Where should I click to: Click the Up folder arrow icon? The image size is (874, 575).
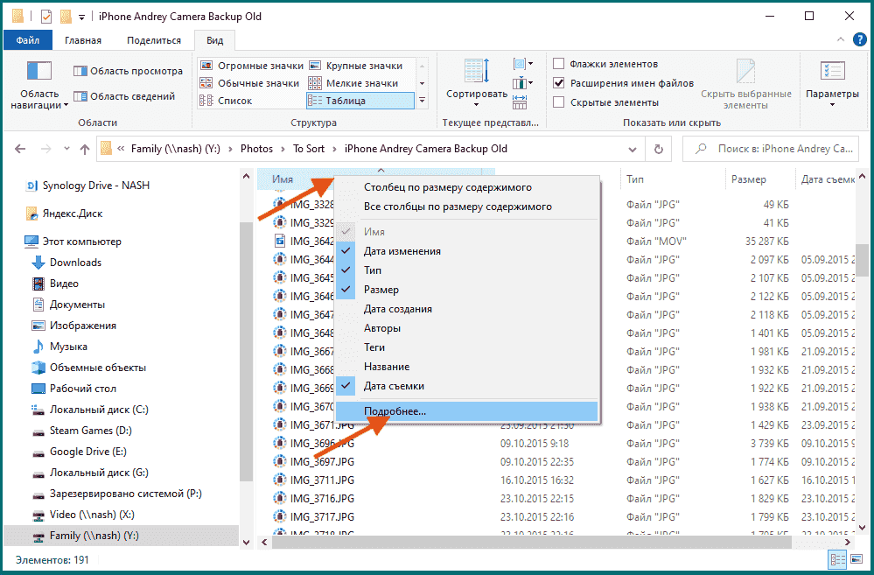tap(85, 149)
